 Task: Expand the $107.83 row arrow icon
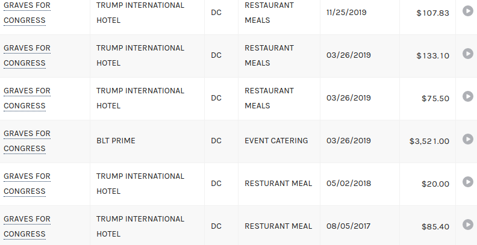tap(467, 11)
